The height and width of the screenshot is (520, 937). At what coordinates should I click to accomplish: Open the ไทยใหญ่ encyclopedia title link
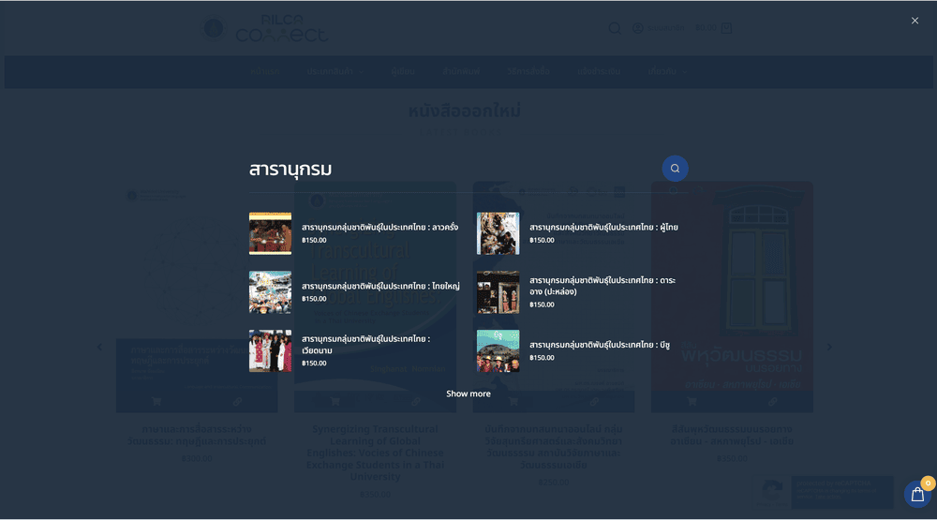point(380,286)
